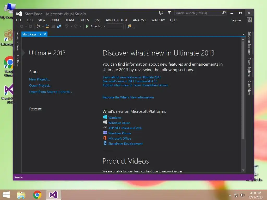Open the feedback speech bubble icon
The image size is (267, 200).
tap(161, 13)
